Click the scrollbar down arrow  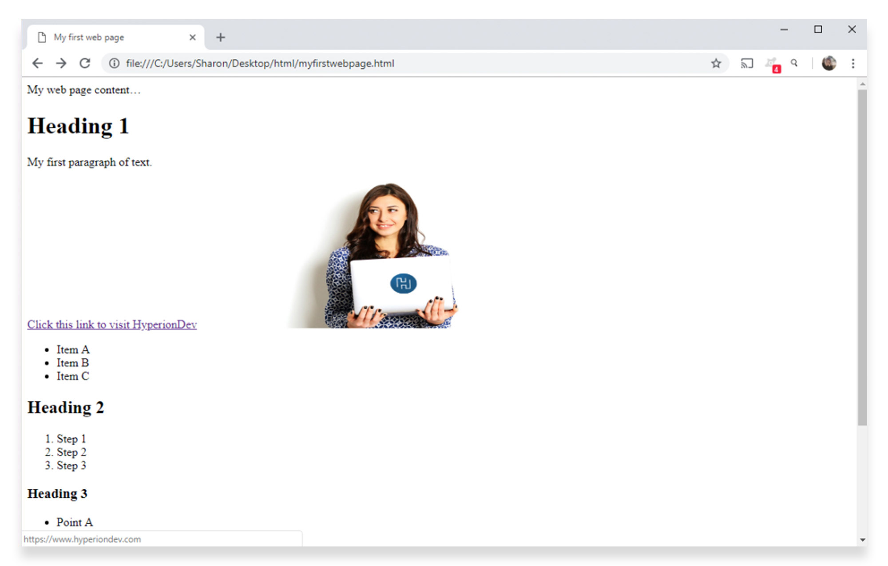pos(862,539)
